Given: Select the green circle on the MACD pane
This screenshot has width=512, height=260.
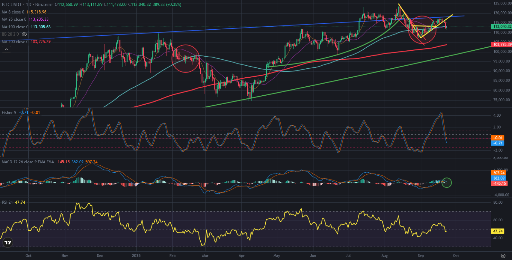Looking at the screenshot, I should (x=447, y=183).
